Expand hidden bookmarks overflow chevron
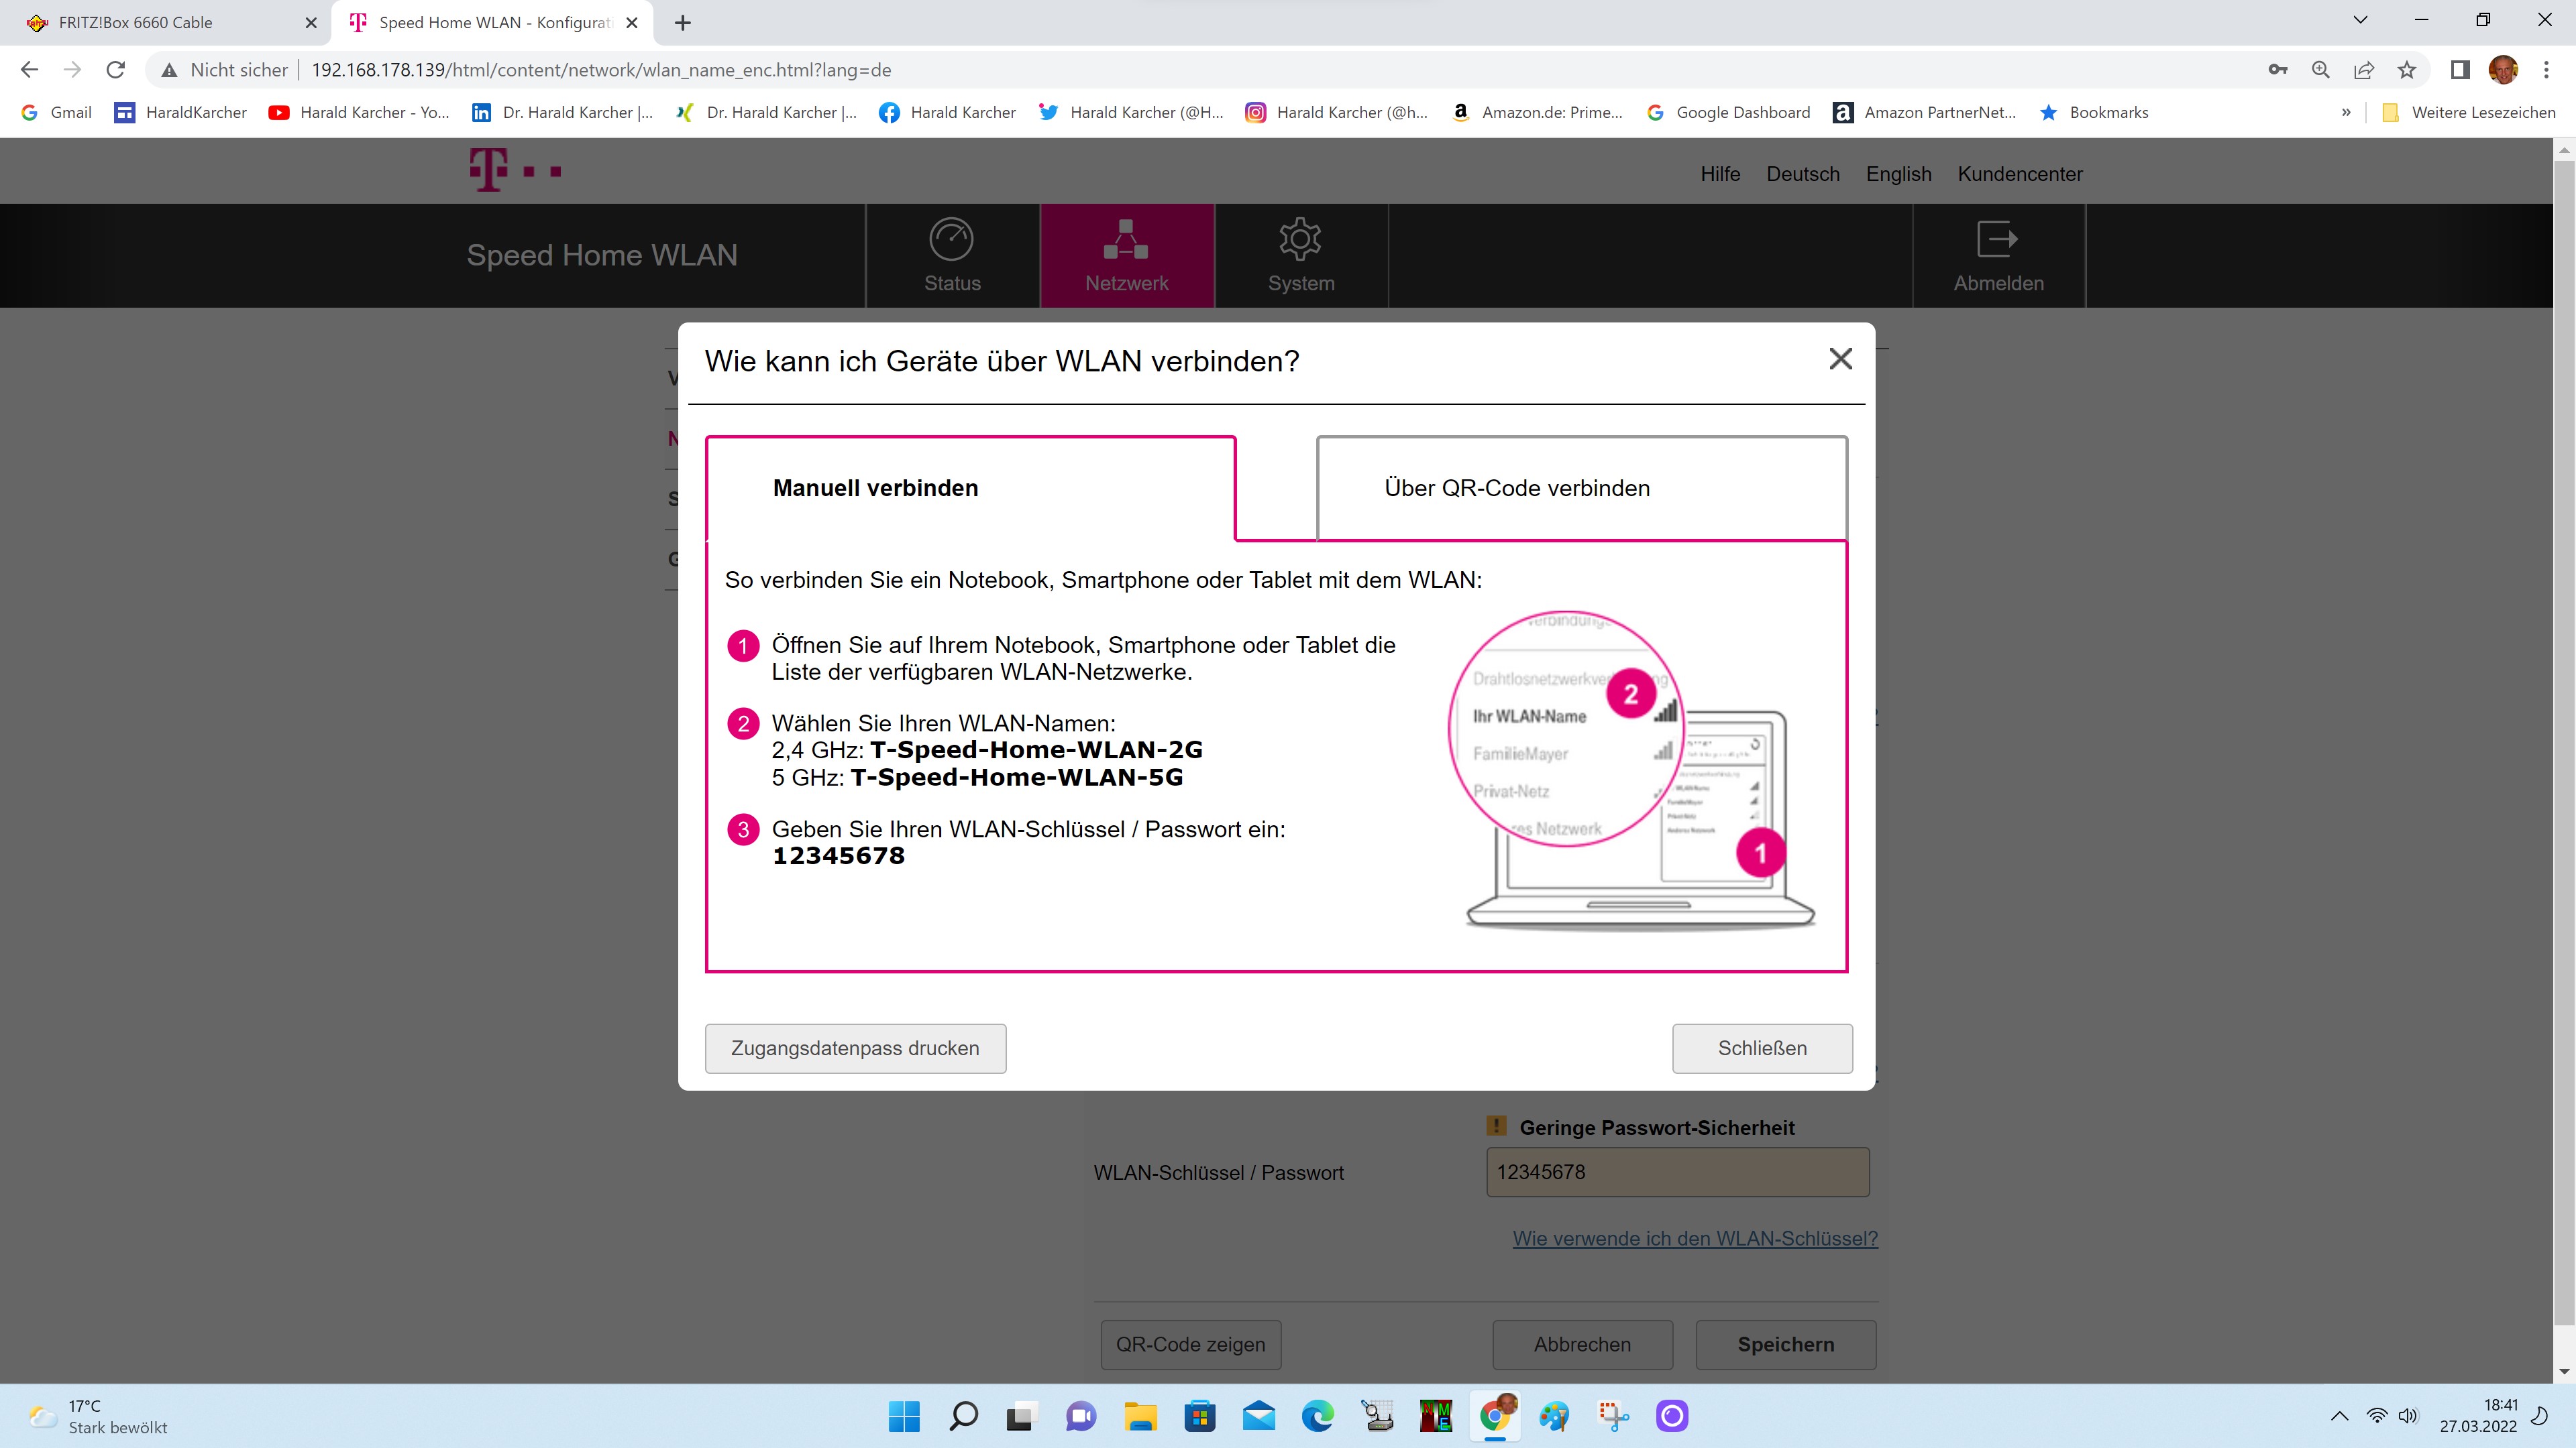 click(2346, 112)
